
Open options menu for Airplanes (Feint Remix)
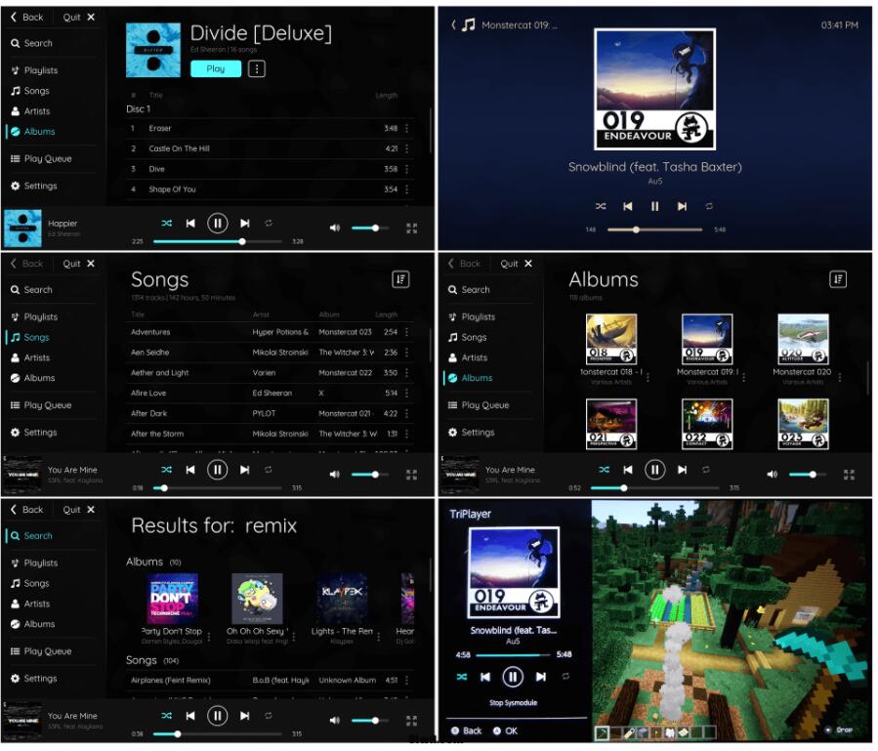(x=406, y=681)
